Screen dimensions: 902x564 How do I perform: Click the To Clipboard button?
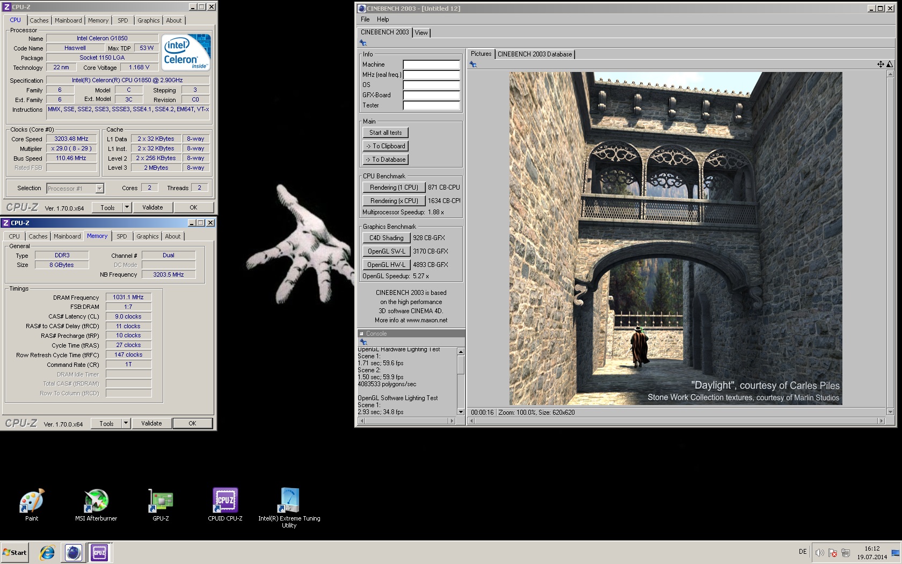point(385,146)
